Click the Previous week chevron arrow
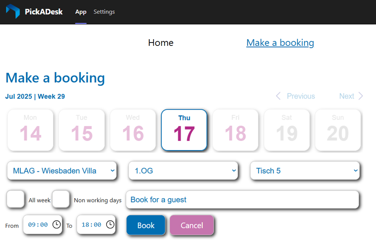The image size is (376, 247). click(278, 96)
